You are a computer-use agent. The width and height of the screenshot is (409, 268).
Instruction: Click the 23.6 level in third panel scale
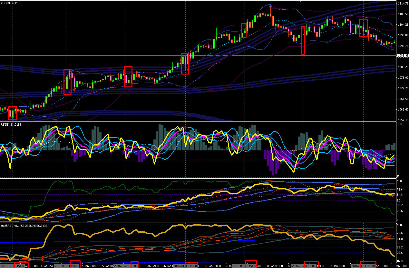(400, 211)
